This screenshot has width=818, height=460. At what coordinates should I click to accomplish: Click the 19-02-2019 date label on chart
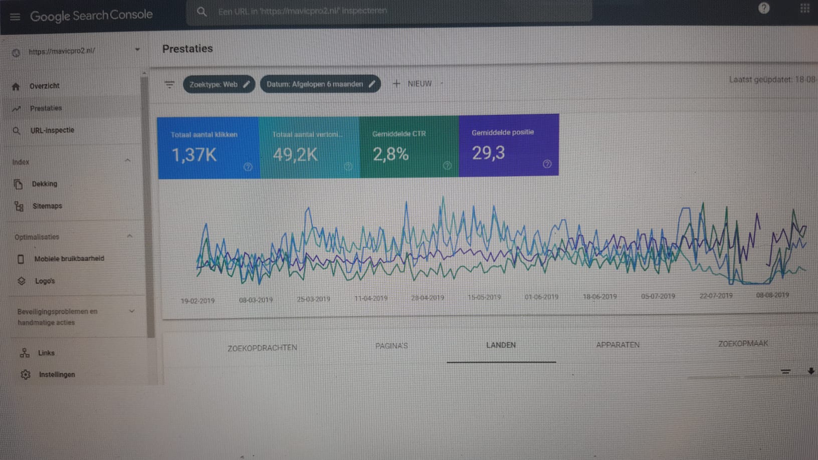(x=197, y=301)
